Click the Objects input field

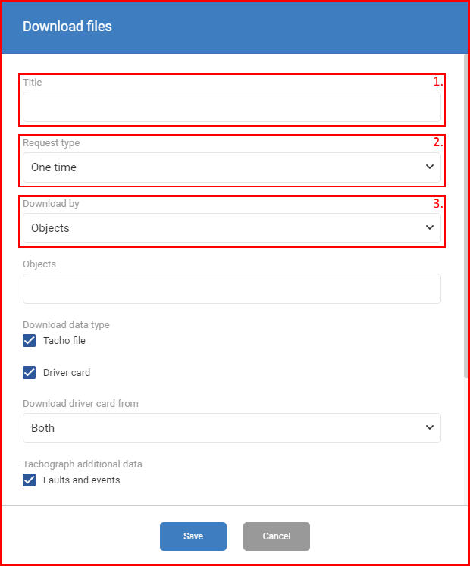click(x=231, y=289)
